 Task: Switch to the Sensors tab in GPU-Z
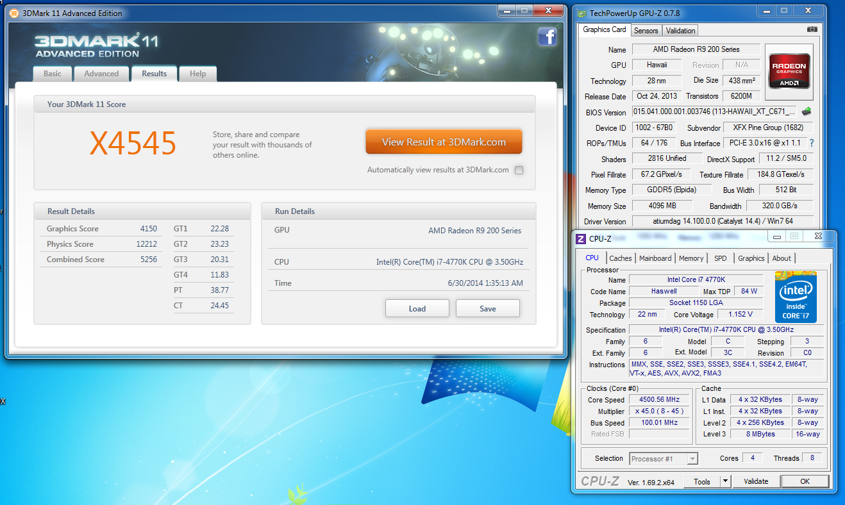(x=646, y=31)
